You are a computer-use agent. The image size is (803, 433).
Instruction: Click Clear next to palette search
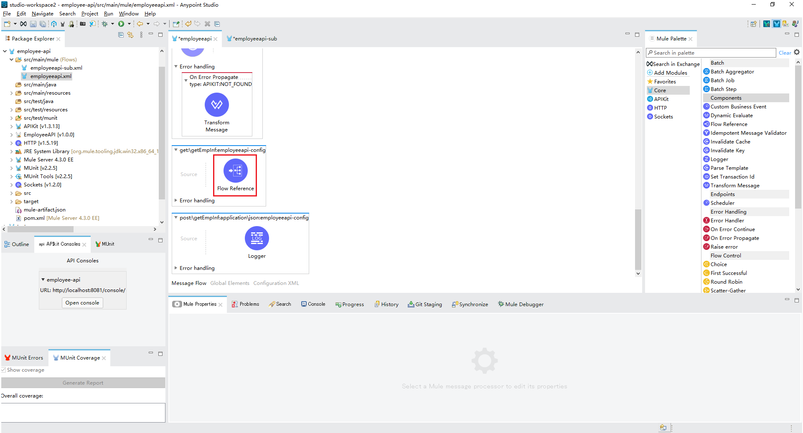click(x=785, y=53)
